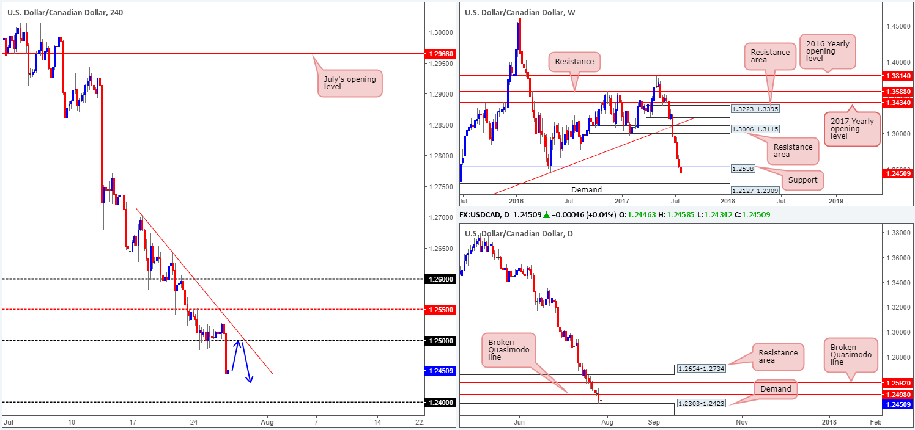Select the red 1.25500 price label
The width and height of the screenshot is (915, 430).
pos(439,310)
